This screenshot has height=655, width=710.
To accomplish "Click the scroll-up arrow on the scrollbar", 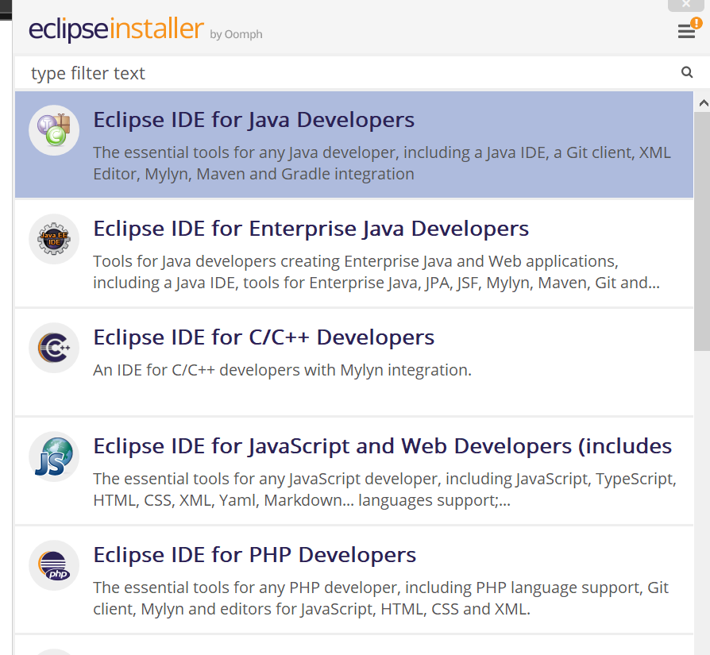I will click(702, 102).
